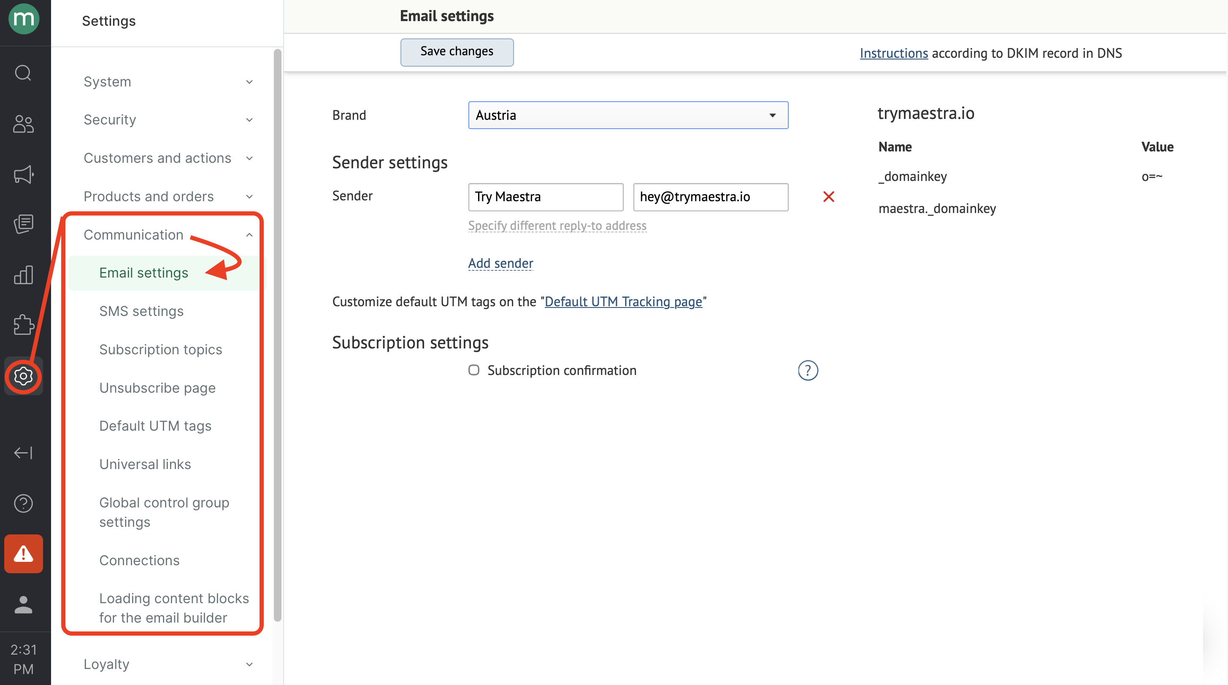Open the Default UTM Tracking page link

[623, 302]
